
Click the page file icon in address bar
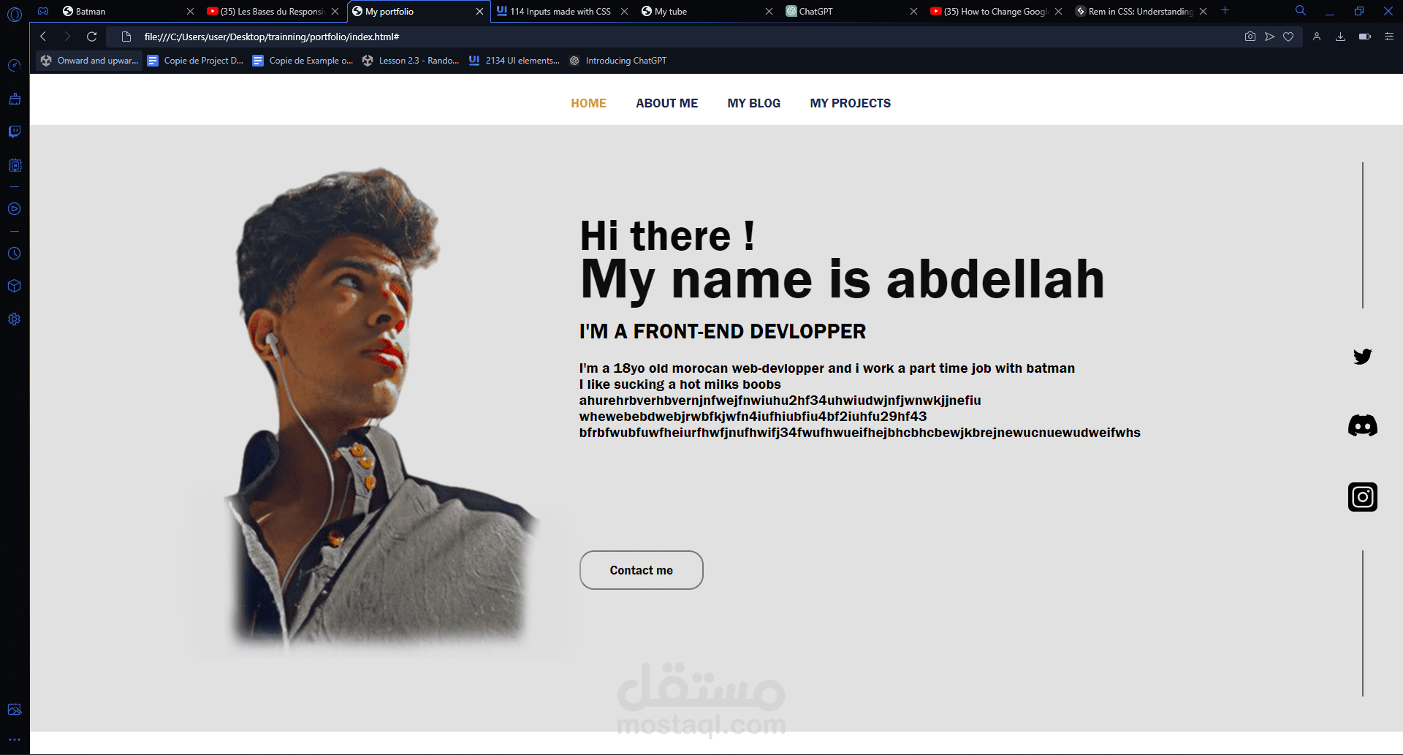(x=126, y=37)
